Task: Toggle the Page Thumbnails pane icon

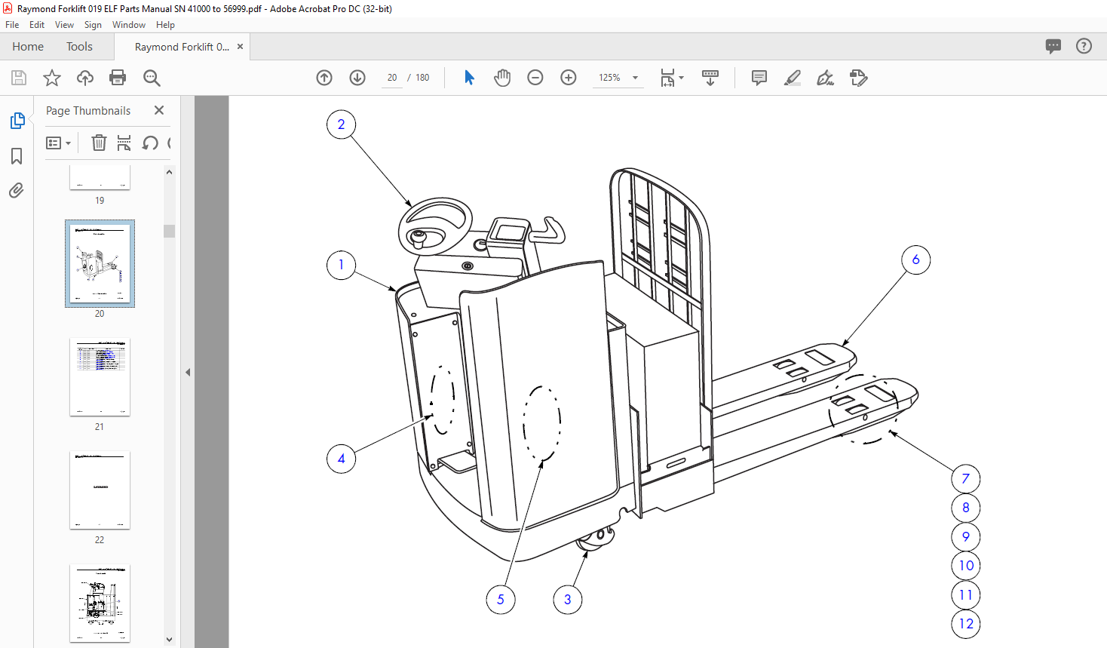Action: click(x=17, y=121)
